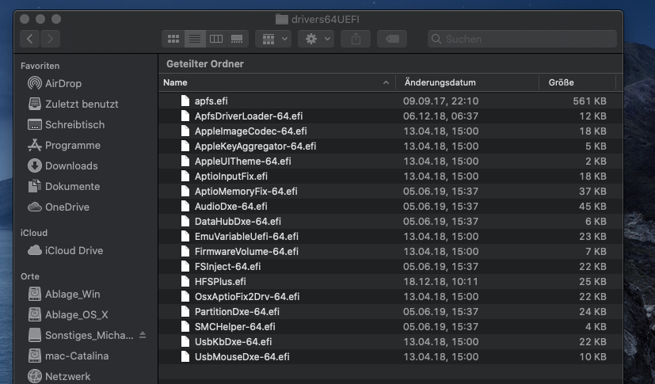The image size is (655, 384).
Task: Select the file HFSPlus.efi
Action: pyautogui.click(x=219, y=281)
